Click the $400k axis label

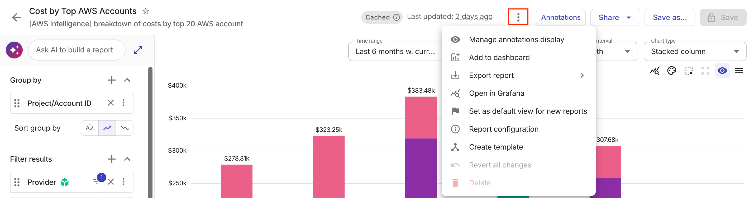pyautogui.click(x=177, y=86)
